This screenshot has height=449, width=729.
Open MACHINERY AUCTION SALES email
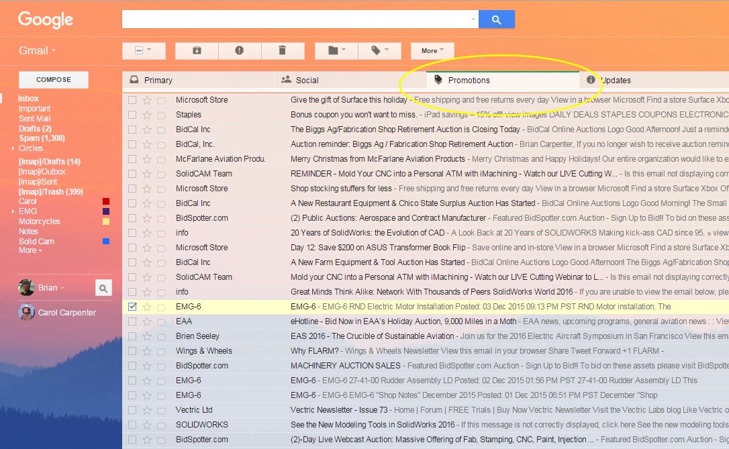[x=426, y=366]
